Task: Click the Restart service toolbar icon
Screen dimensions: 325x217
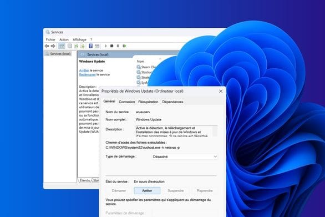Action: (x=125, y=46)
